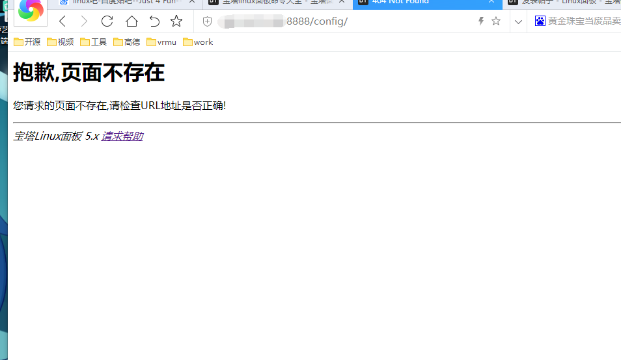Viewport: 621px width, 360px height.
Task: Click the 请求帮助 help link
Action: click(122, 136)
